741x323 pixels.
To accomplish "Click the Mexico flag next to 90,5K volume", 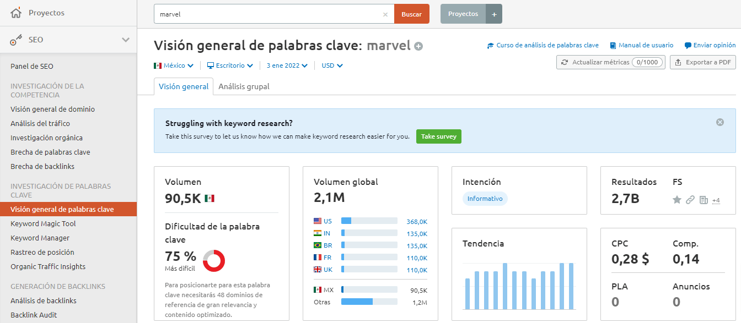I will (x=210, y=198).
